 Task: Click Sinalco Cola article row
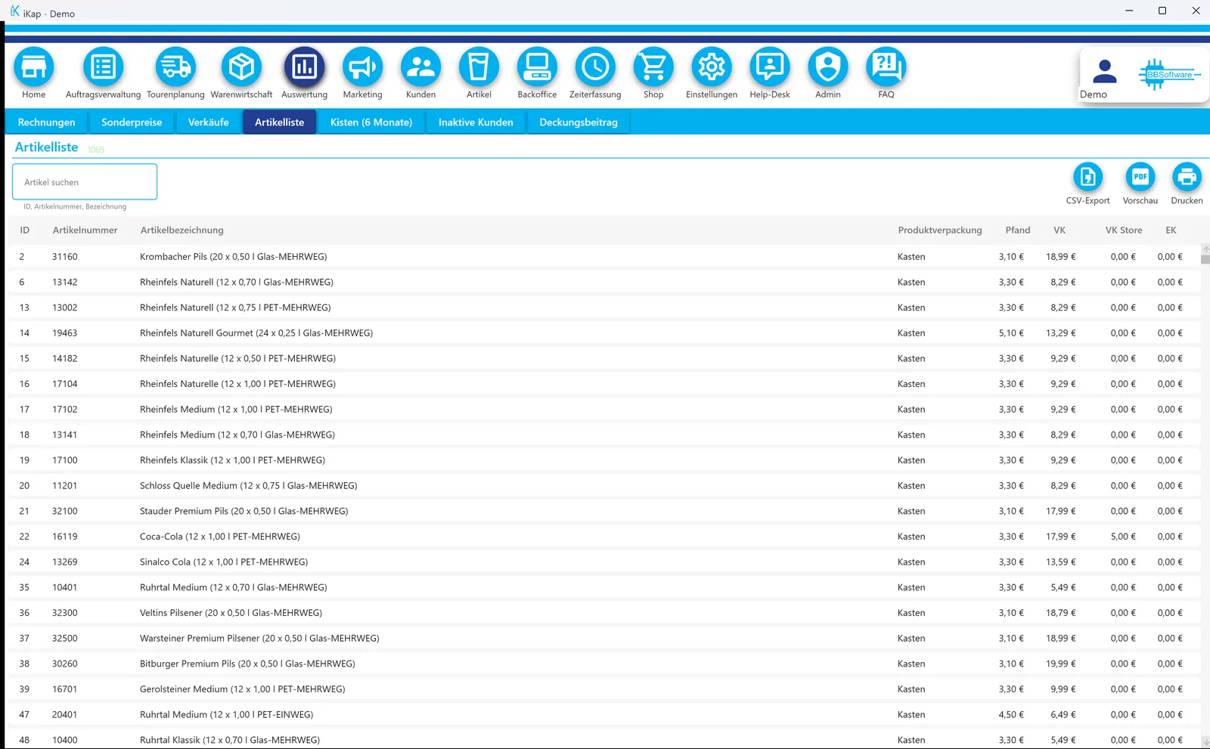603,562
